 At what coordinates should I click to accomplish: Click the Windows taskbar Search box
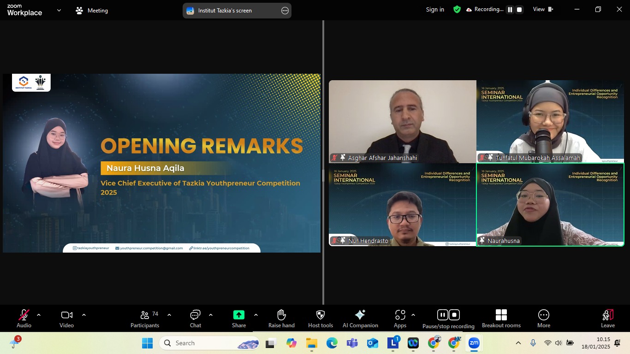tap(209, 343)
